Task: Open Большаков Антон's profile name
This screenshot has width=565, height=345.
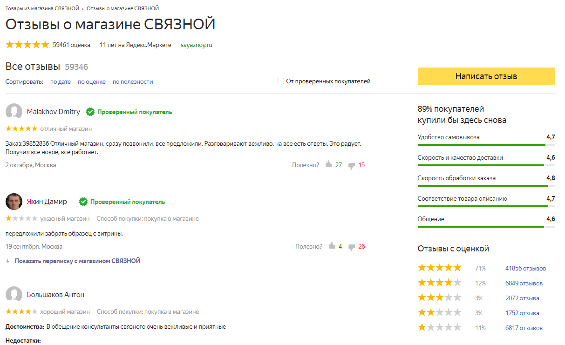Action: (x=56, y=295)
